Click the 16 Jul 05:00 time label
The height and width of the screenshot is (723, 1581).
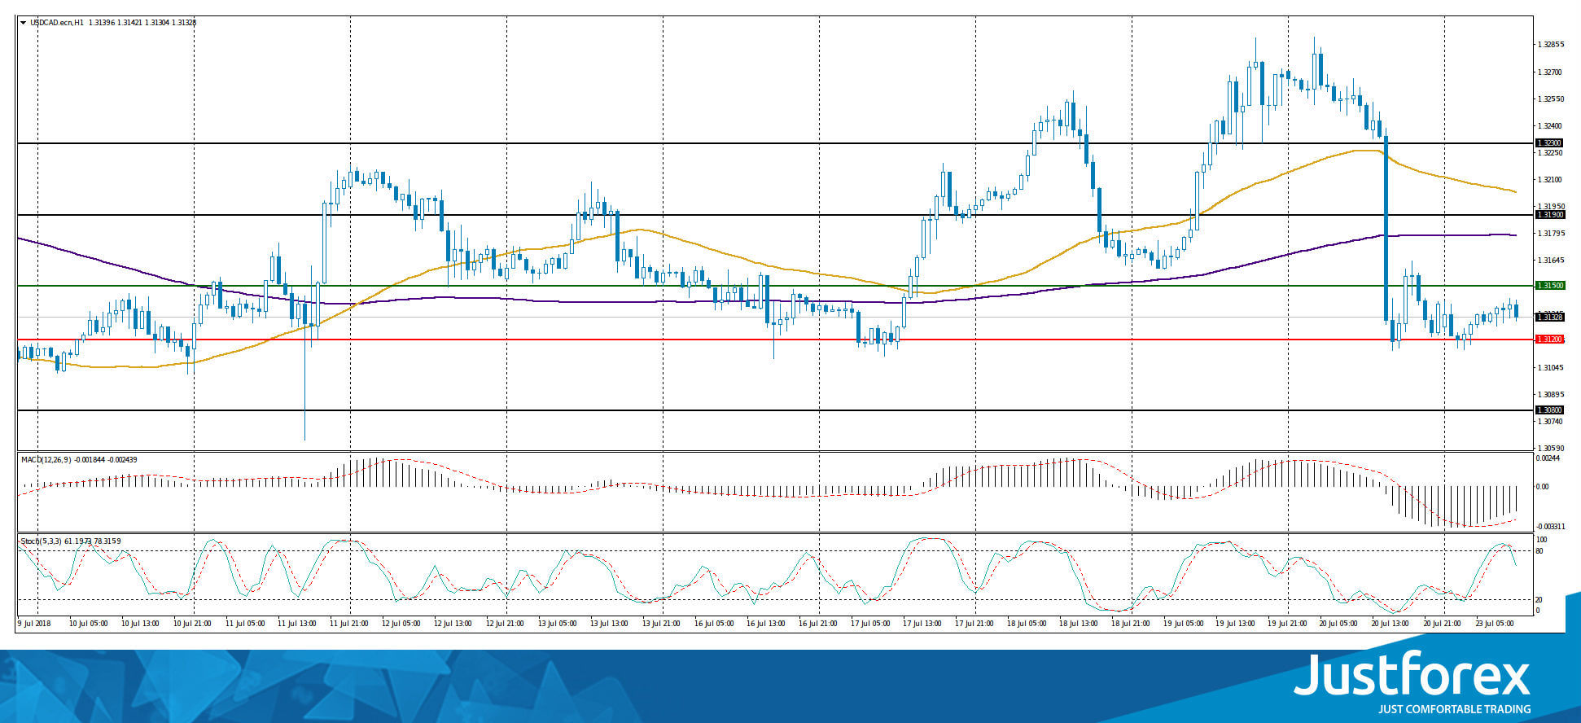click(x=714, y=624)
